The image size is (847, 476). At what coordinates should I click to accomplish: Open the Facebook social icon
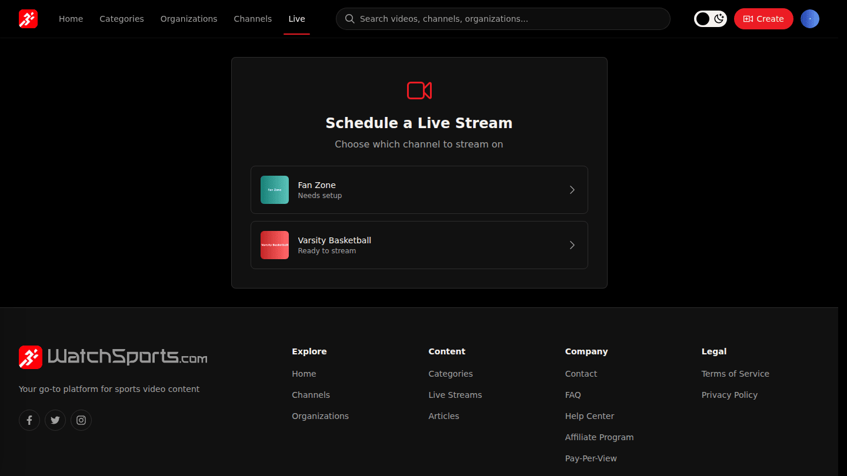(x=29, y=420)
